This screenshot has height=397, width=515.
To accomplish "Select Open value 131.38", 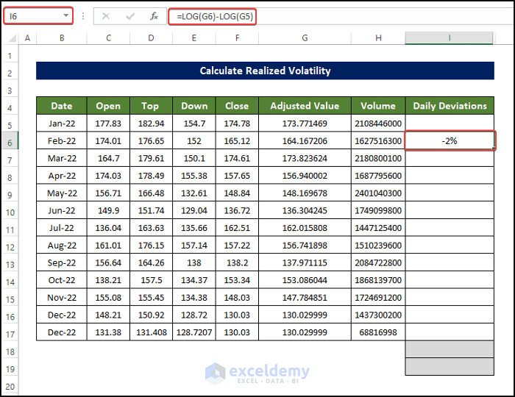I will [108, 332].
